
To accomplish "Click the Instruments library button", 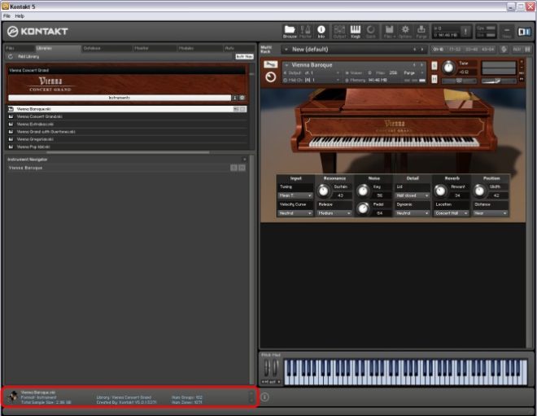I will pos(120,98).
